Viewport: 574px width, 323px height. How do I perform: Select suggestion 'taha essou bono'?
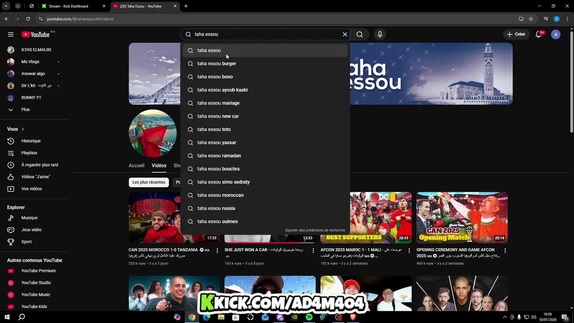(x=265, y=77)
